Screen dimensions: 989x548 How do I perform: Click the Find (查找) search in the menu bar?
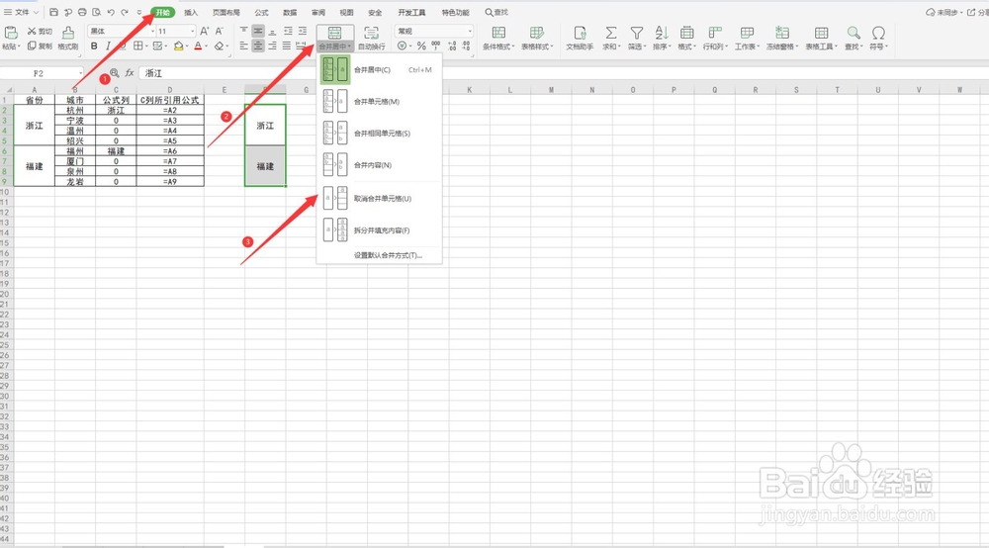tap(496, 12)
